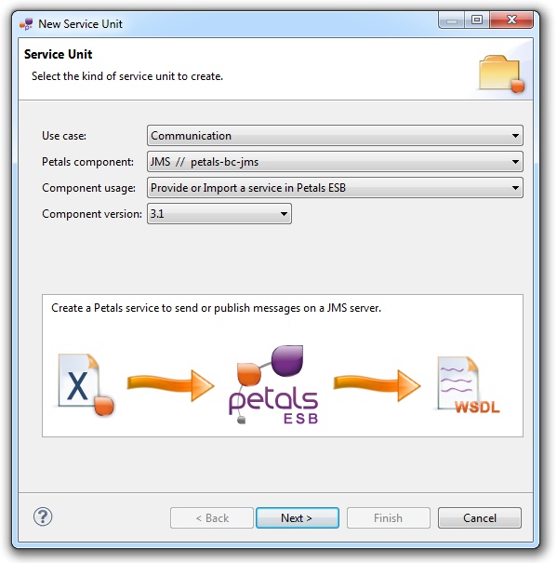
Task: Minimize the New Service Unit dialog
Action: pos(452,20)
